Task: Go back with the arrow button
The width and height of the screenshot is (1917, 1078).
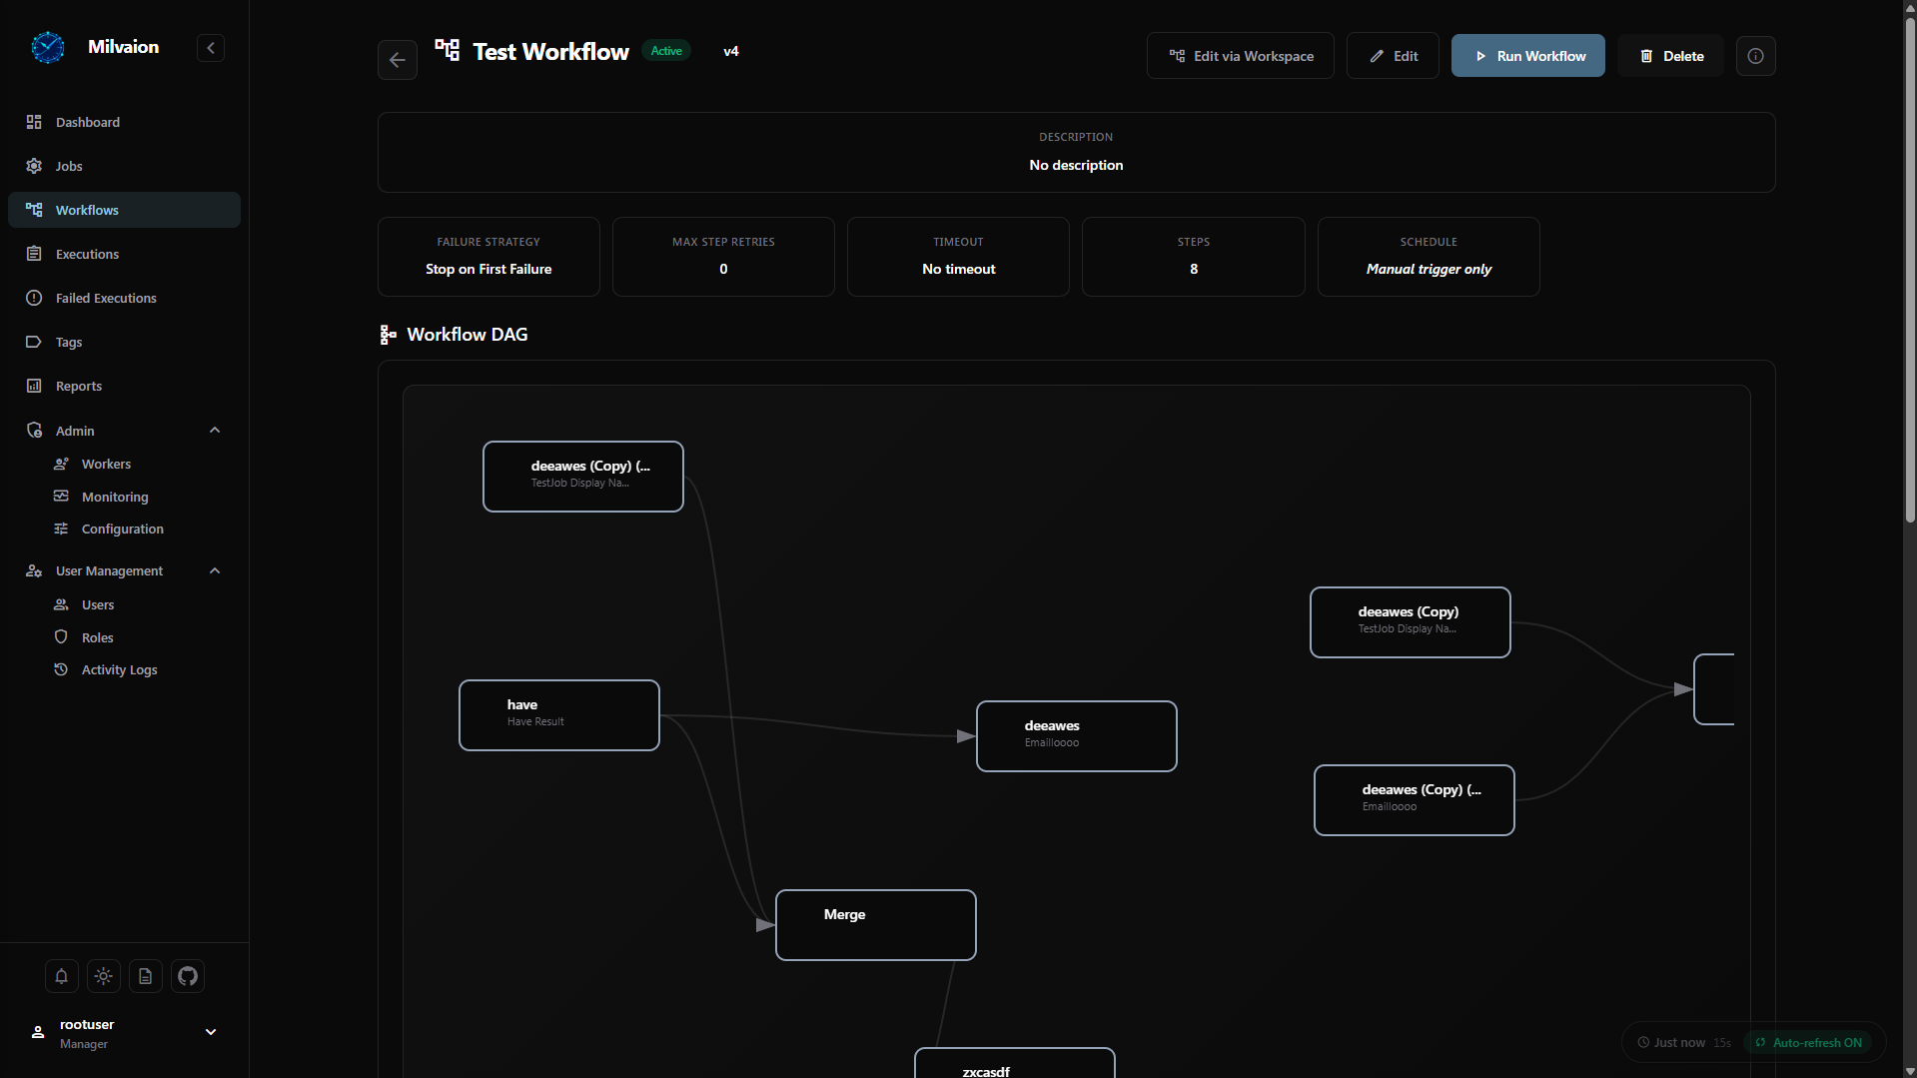Action: pos(398,60)
